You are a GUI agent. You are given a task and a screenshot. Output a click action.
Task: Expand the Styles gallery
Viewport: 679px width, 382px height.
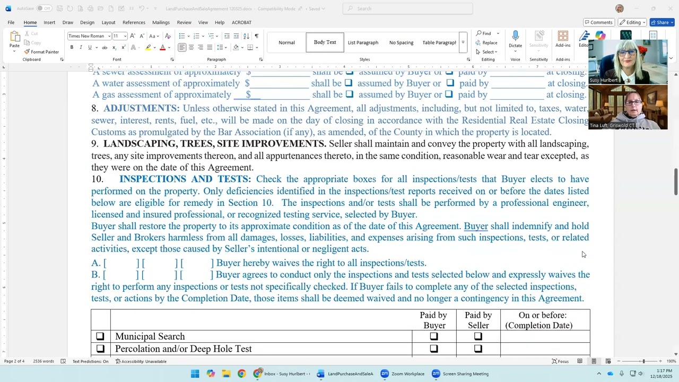pyautogui.click(x=463, y=42)
